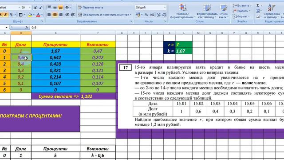This screenshot has height=160, width=284.
Task: Click the Fill down icon
Action: pyautogui.click(x=258, y=11)
